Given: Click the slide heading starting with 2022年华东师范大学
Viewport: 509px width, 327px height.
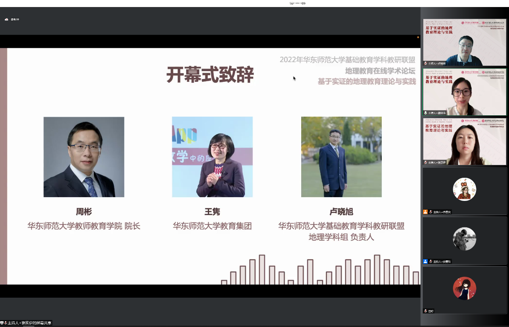Looking at the screenshot, I should [347, 60].
